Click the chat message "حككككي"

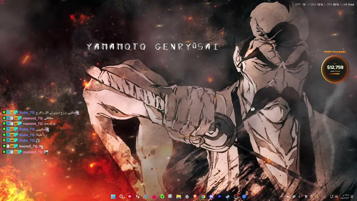tap(48, 118)
